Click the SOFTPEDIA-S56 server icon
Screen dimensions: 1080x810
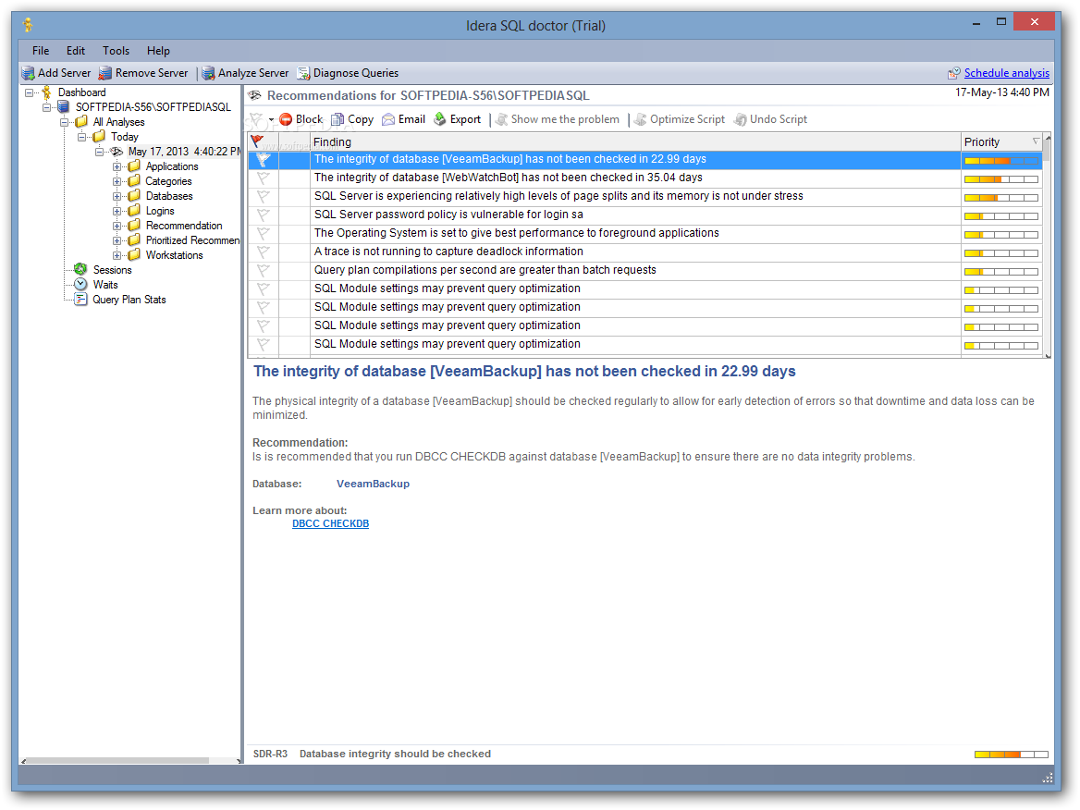(64, 106)
